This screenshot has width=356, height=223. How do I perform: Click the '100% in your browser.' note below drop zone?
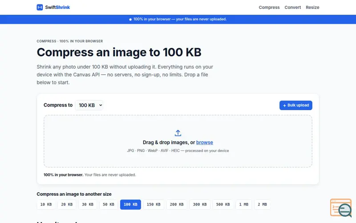(x=90, y=175)
